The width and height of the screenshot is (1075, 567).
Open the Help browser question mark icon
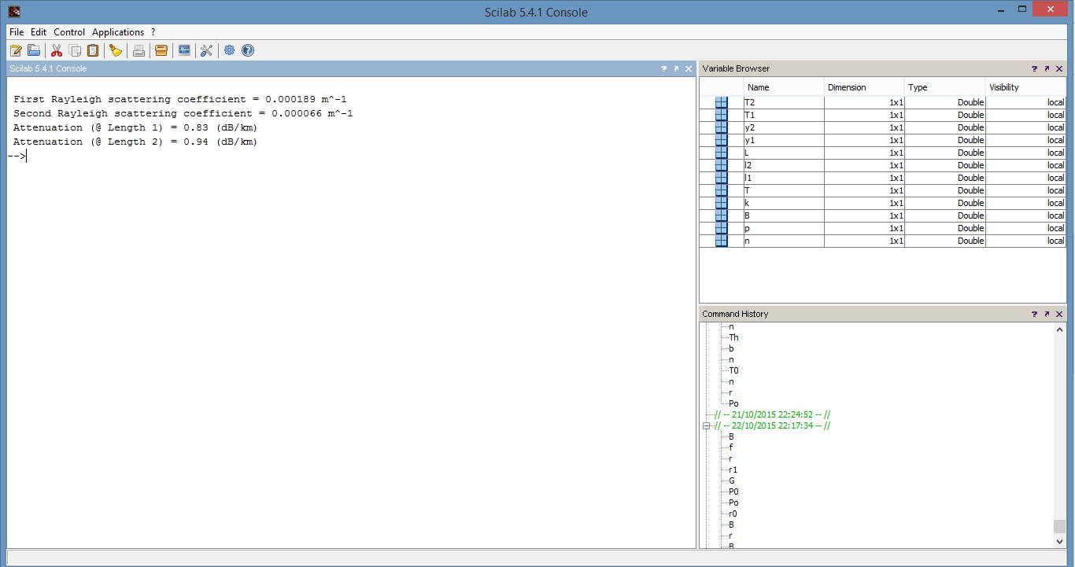point(248,50)
